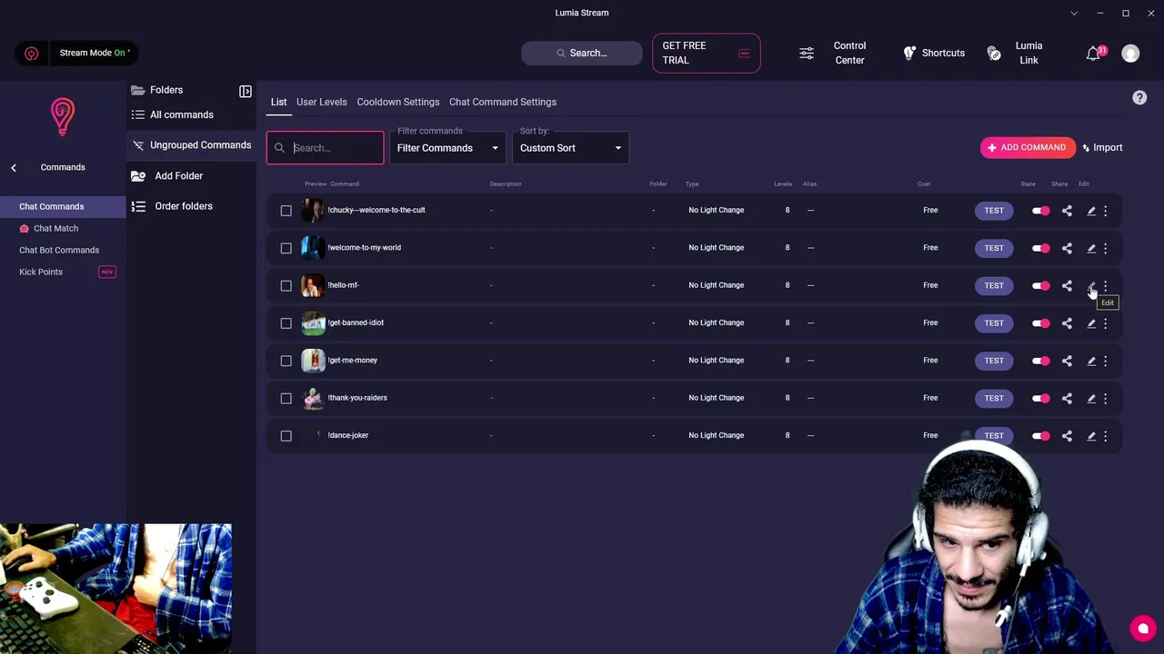The width and height of the screenshot is (1164, 654).
Task: Click the Lumia Stream logo in sidebar
Action: pyautogui.click(x=63, y=117)
